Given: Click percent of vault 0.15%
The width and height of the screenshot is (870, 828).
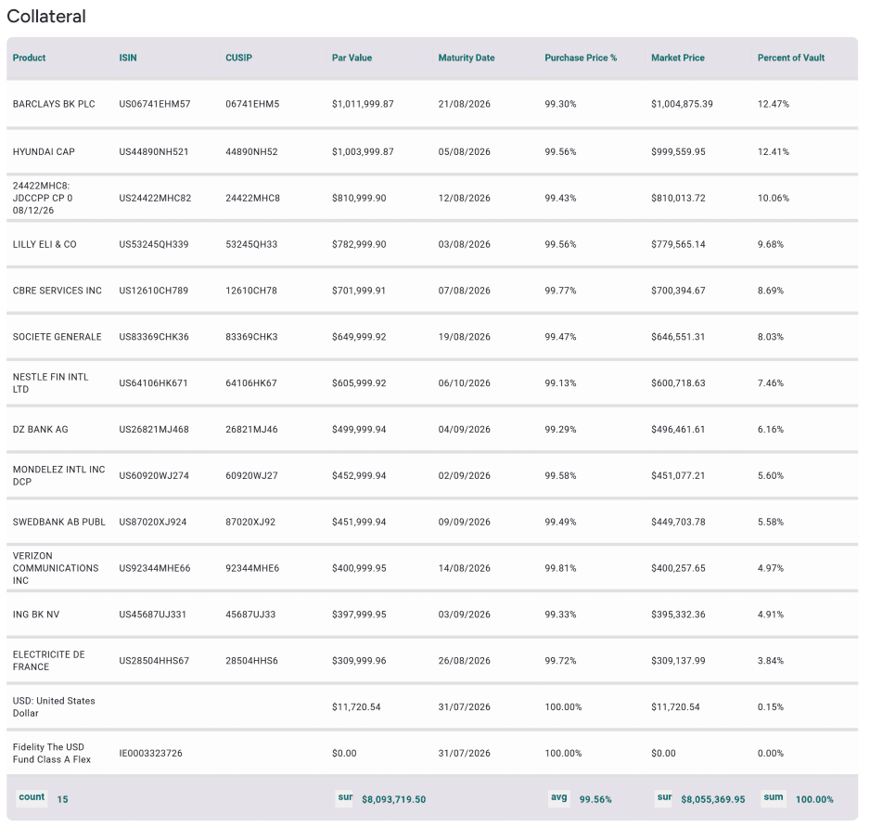Looking at the screenshot, I should (771, 707).
